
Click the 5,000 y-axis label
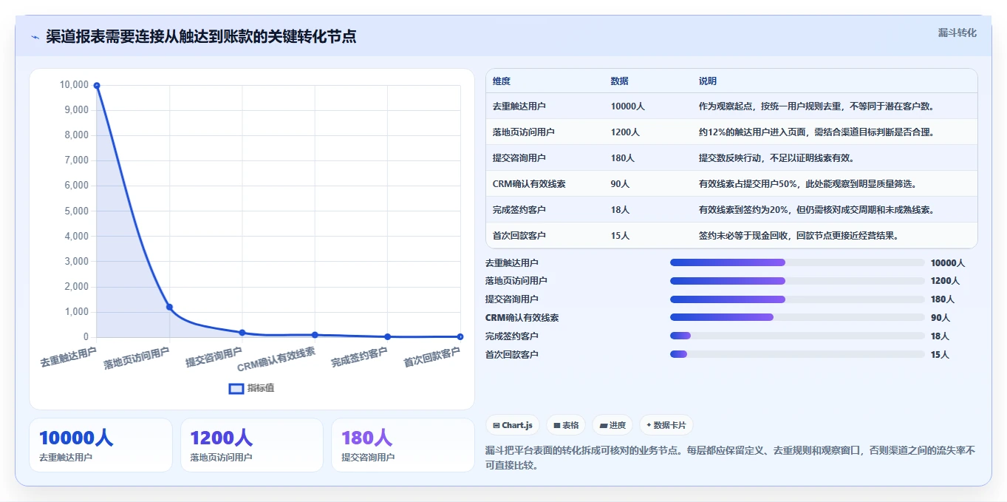pos(76,211)
